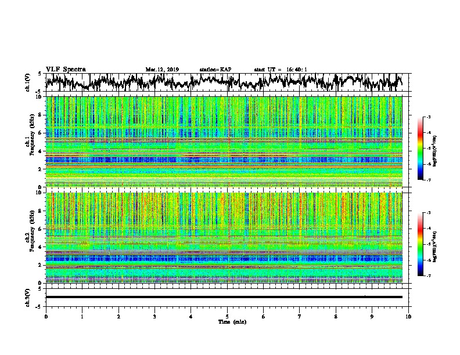This screenshot has height=355, width=460.
Task: Click the time axis tick label "2"
Action: (x=118, y=317)
